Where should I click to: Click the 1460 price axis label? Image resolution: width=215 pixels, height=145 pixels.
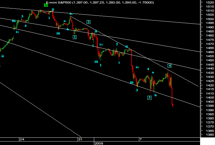pos(210,52)
